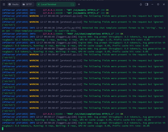Toggle the split view panel icon
The width and height of the screenshot is (168, 132).
point(146,4)
